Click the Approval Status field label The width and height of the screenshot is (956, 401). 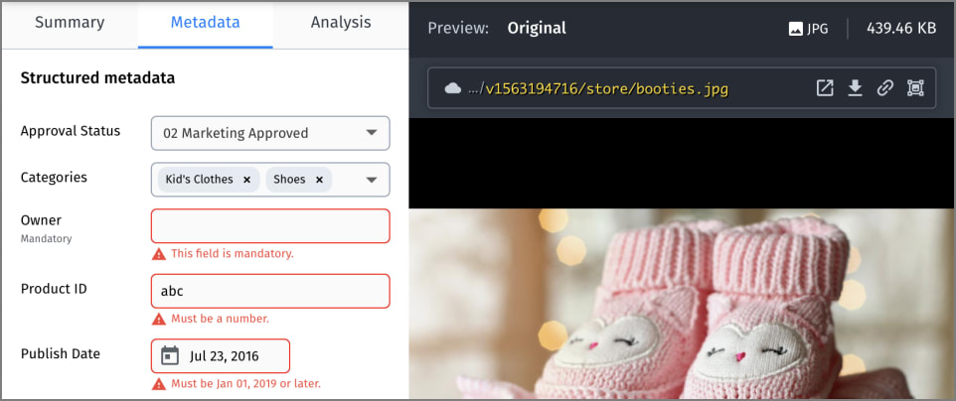[71, 131]
